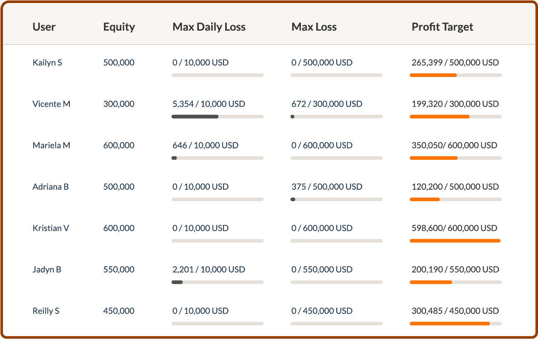
Task: Click Kristian V's nearly full profit bar
Action: 455,241
